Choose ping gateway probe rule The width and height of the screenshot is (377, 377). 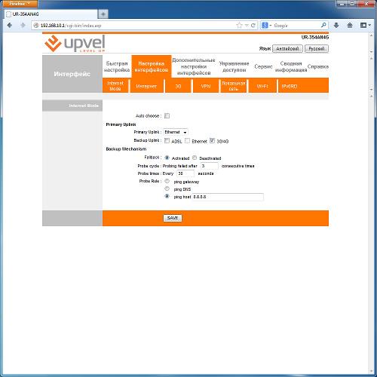(167, 181)
